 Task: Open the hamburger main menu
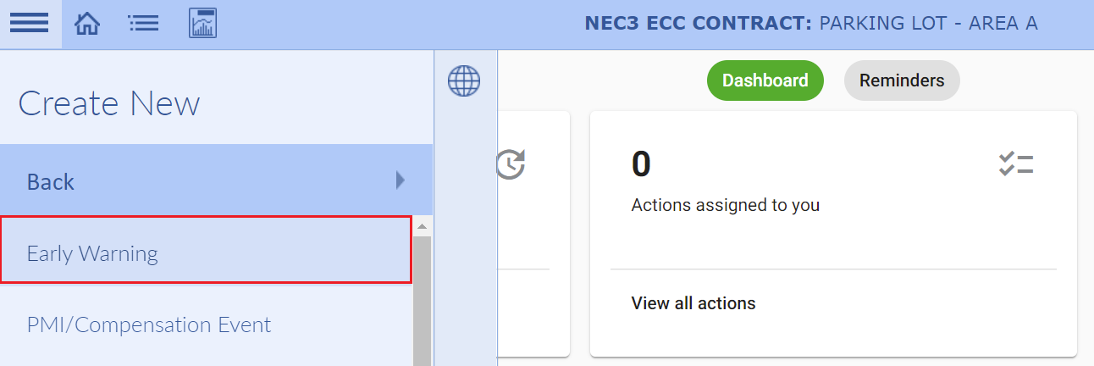pyautogui.click(x=30, y=23)
